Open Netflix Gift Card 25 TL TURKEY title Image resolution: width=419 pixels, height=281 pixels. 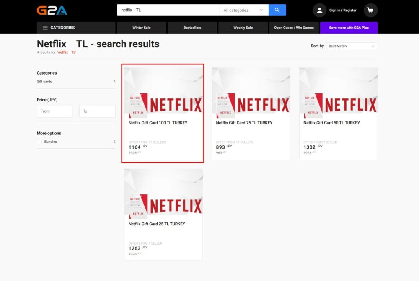click(157, 224)
